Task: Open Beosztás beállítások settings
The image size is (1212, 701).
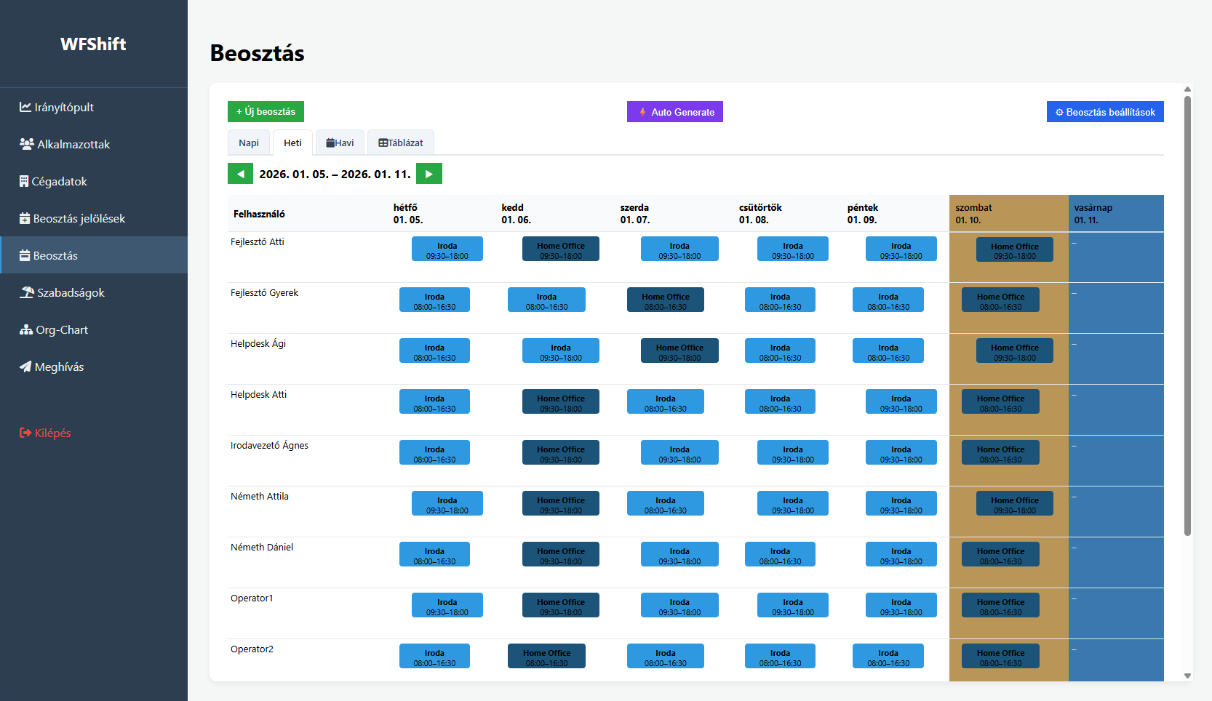Action: click(x=1105, y=112)
